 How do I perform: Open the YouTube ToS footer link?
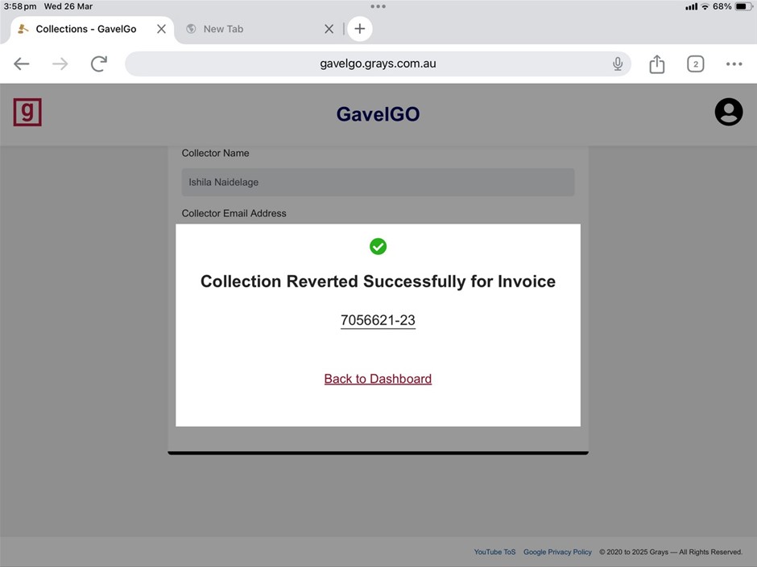(x=494, y=552)
